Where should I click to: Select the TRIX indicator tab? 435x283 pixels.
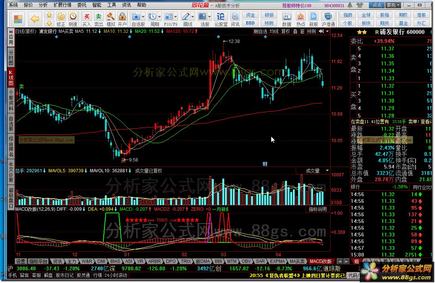(186, 261)
